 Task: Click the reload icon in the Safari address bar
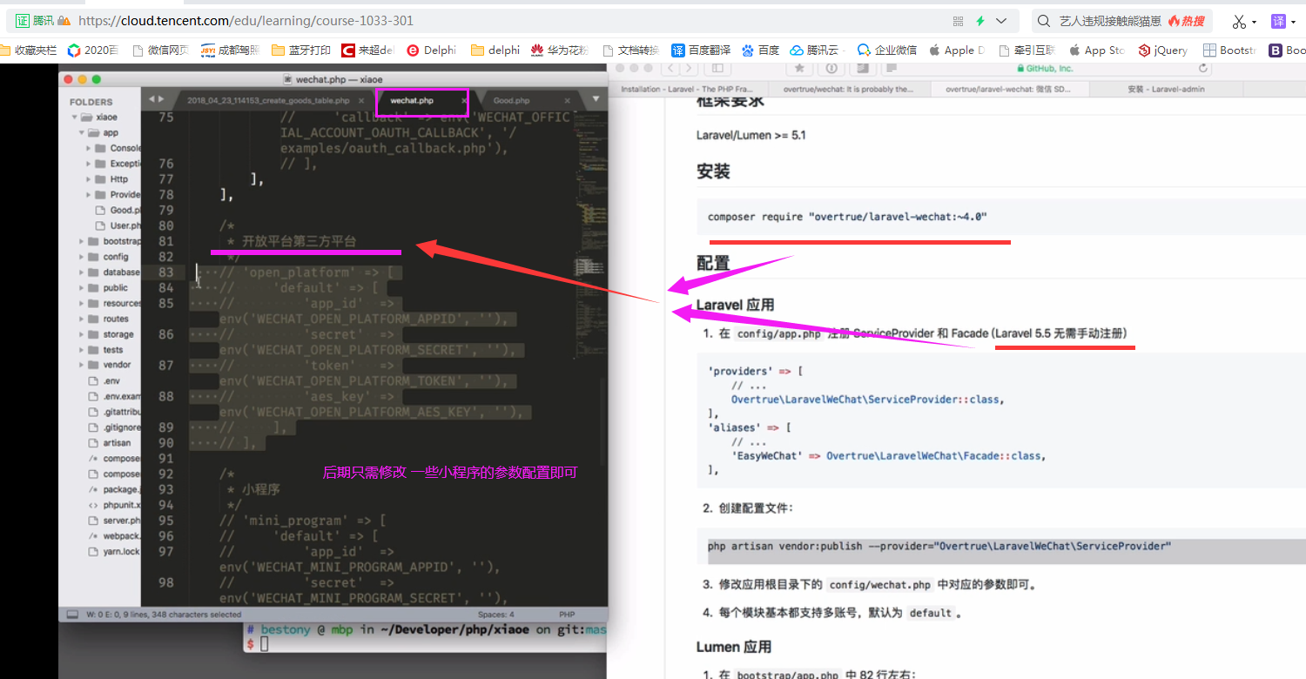point(1204,68)
